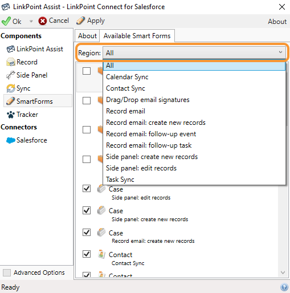
Task: Select Side panel: edit records option
Action: click(194, 168)
